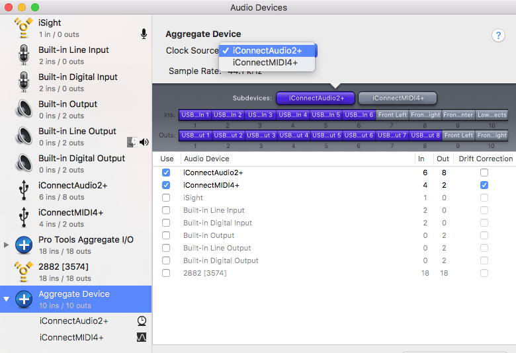Click the Built-in Line Output speaker icon

(24, 136)
